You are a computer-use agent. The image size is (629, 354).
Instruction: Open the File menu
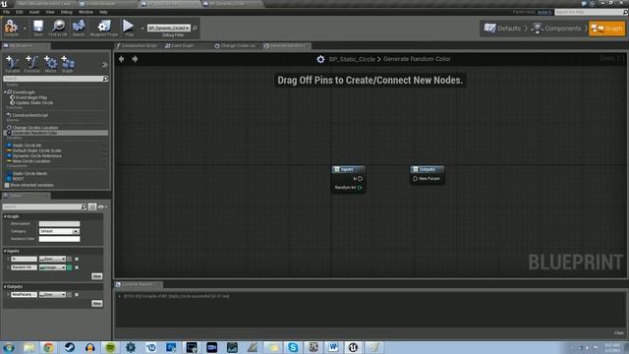[x=7, y=12]
